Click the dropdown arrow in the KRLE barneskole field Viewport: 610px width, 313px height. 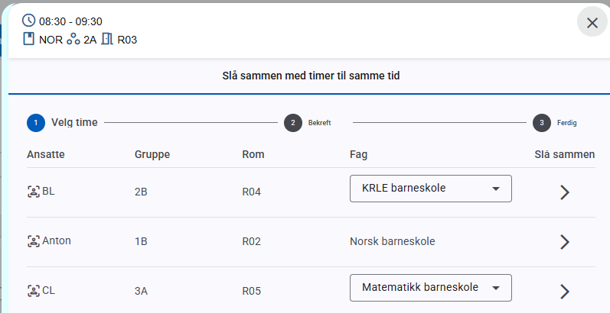pyautogui.click(x=496, y=189)
